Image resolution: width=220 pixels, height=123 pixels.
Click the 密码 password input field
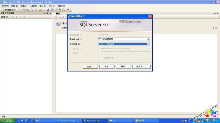125,53
